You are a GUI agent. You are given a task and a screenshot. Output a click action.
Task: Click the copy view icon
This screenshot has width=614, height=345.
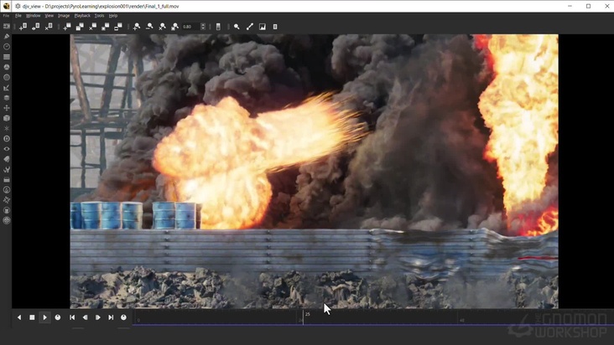click(x=80, y=27)
